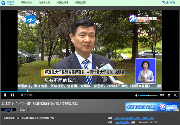Click the 爆料平台 edit icon
This screenshot has width=180, height=125.
(x=163, y=3)
